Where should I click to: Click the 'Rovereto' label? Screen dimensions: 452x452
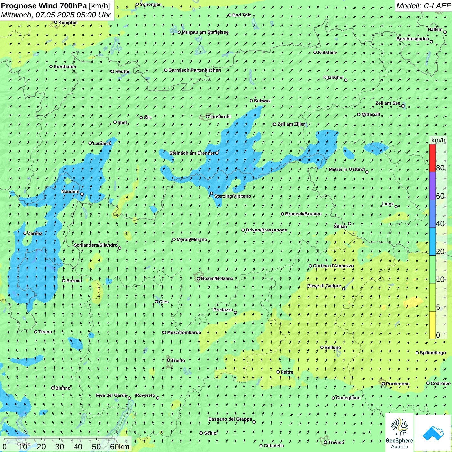coord(145,395)
